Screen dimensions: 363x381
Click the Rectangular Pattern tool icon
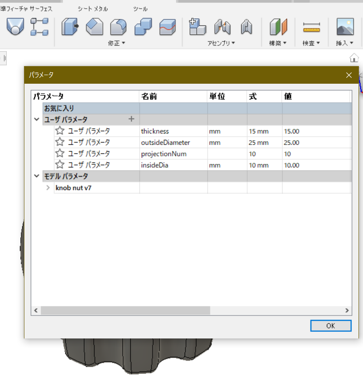tap(39, 27)
